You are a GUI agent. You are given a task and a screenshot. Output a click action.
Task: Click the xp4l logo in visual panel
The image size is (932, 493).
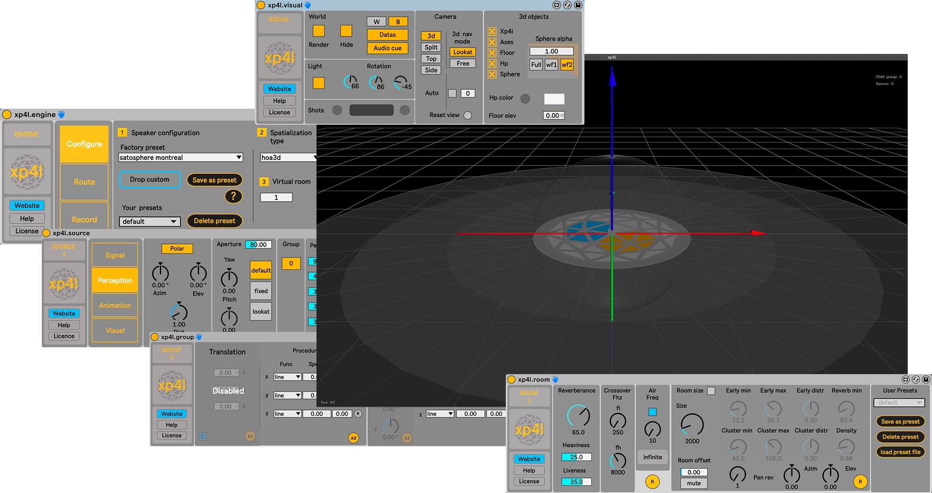click(x=280, y=58)
